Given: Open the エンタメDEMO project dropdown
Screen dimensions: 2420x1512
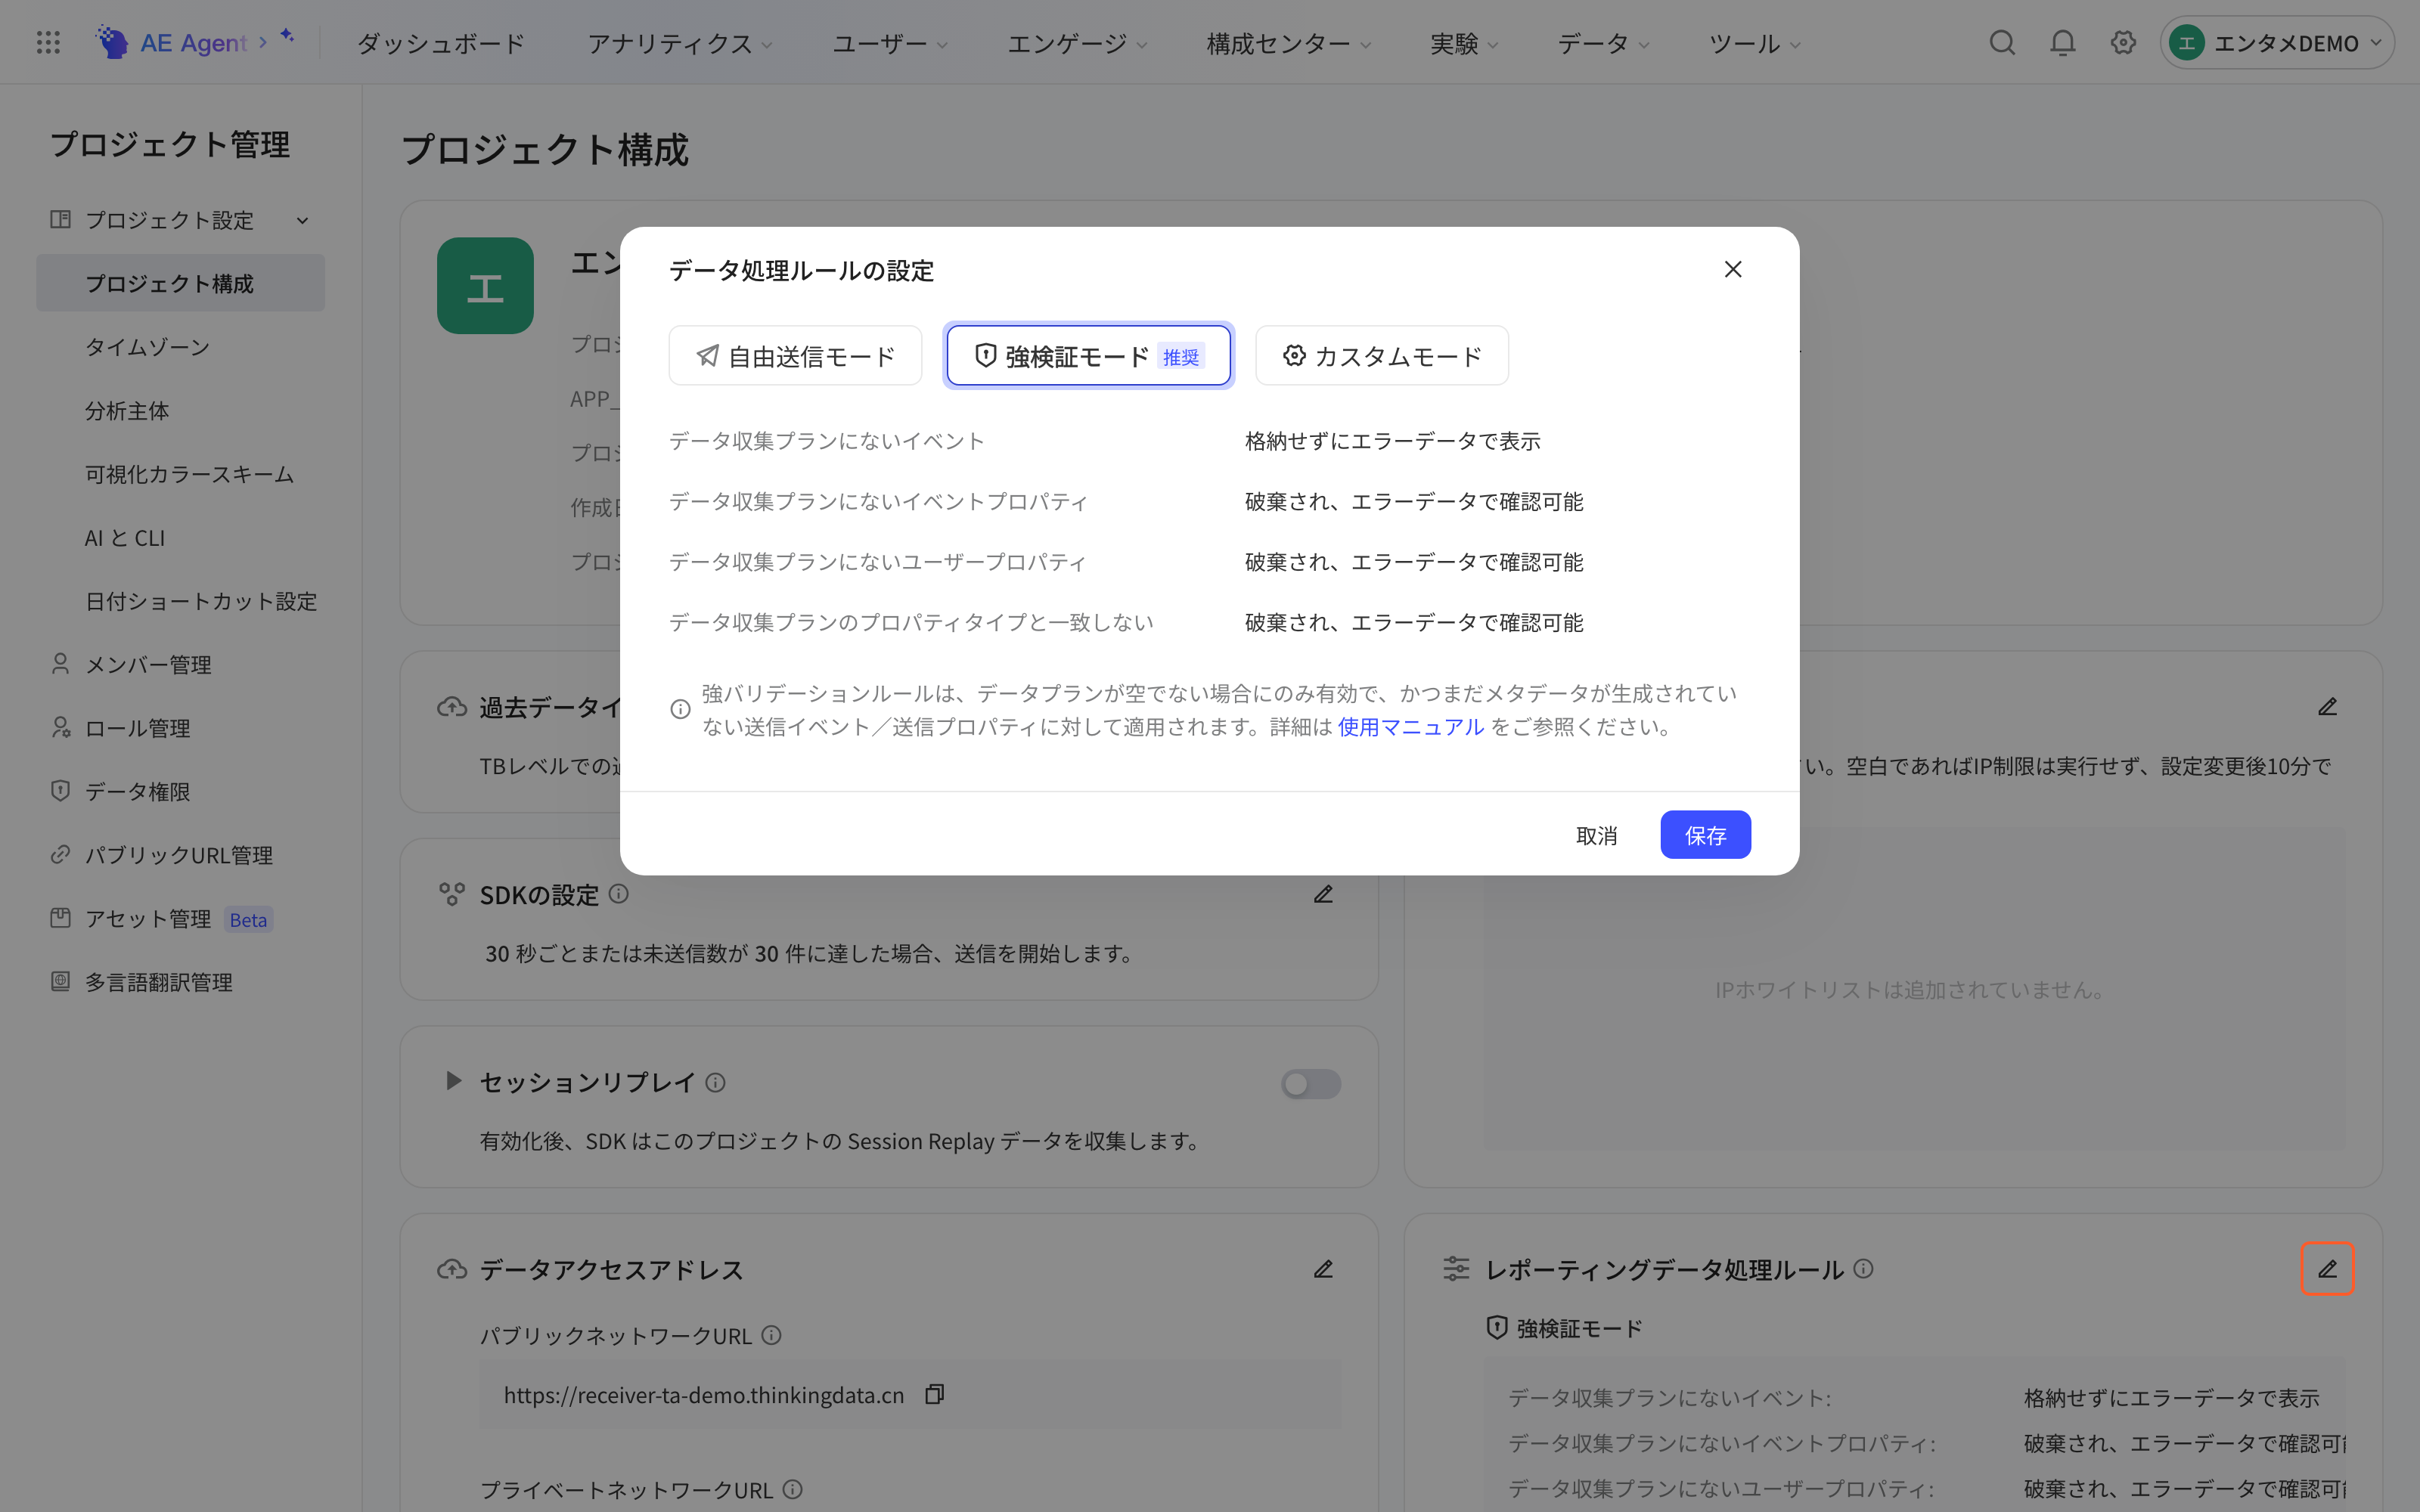Looking at the screenshot, I should [x=2276, y=43].
